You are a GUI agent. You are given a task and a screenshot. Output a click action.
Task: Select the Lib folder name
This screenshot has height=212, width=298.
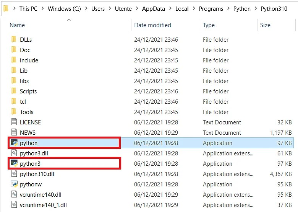(x=24, y=71)
